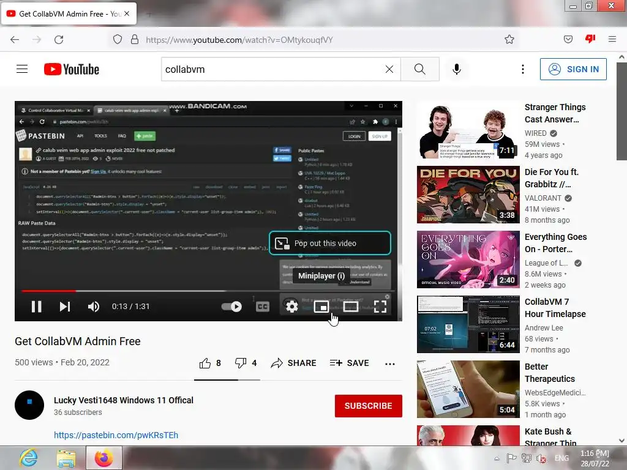Save video to playlist

[x=350, y=363]
